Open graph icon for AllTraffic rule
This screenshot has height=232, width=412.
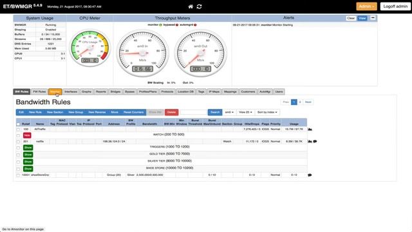[x=310, y=129]
